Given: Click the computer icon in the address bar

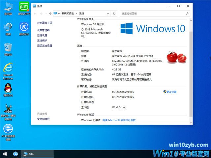Looking at the screenshot, I should 55,13.
